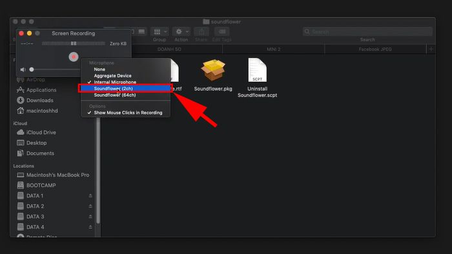Open macintoshhd home folder in sidebar
This screenshot has height=254, width=452.
click(42, 110)
